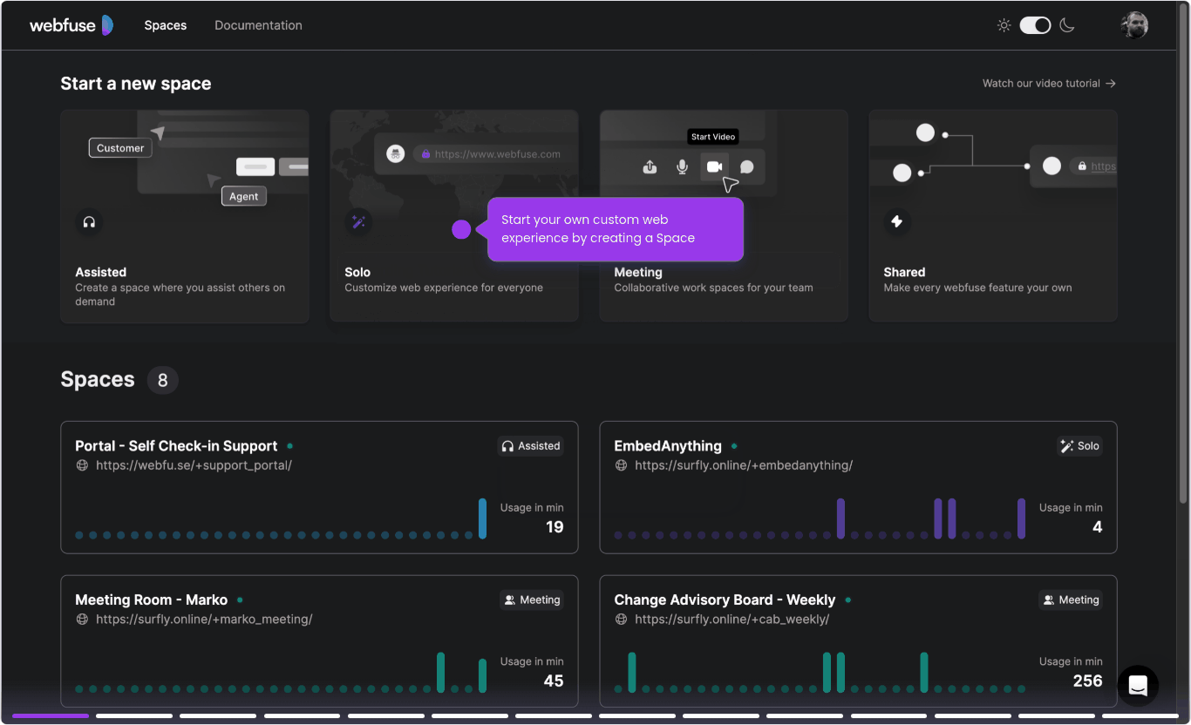Select the Assisted space card
The image size is (1191, 725).
click(185, 216)
